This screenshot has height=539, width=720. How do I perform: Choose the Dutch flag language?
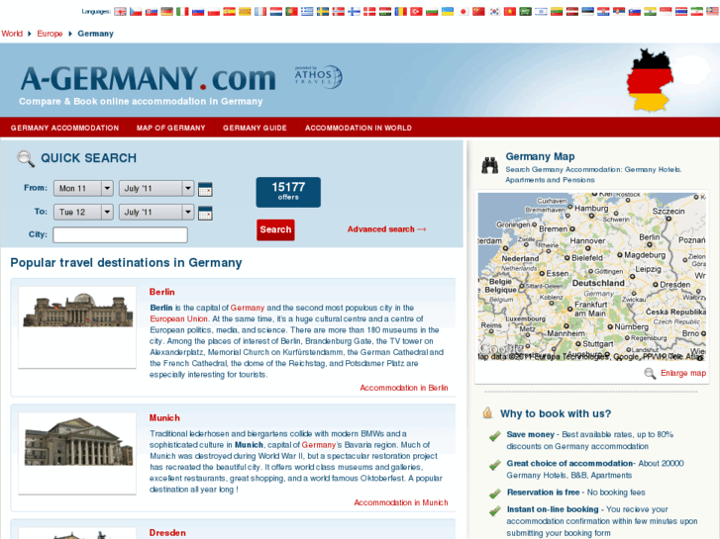coord(276,12)
